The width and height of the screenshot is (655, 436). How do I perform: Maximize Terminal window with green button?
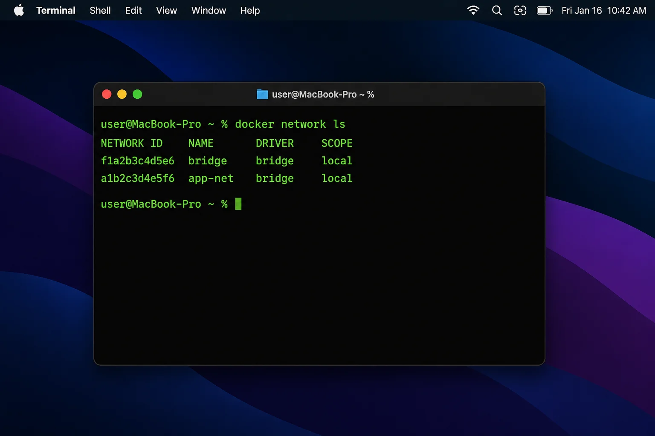137,94
